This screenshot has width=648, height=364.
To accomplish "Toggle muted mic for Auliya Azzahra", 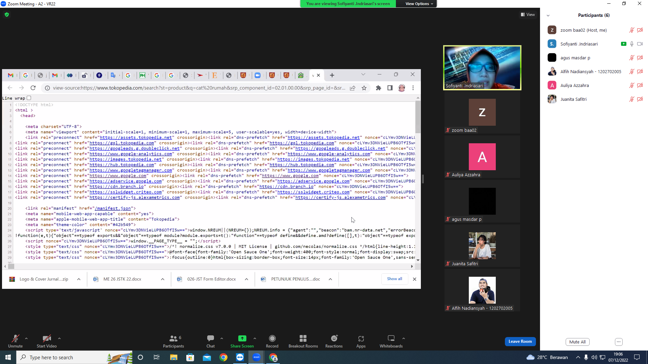I will pos(632,85).
